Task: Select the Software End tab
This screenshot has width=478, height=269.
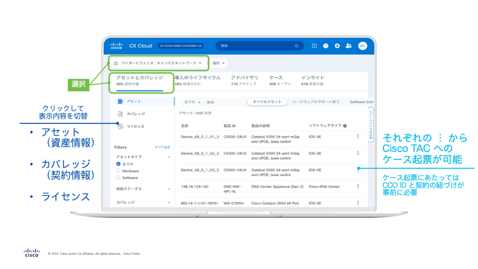Action: [x=362, y=102]
